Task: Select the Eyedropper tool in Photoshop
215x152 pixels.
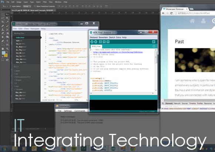Action: (x=7, y=22)
